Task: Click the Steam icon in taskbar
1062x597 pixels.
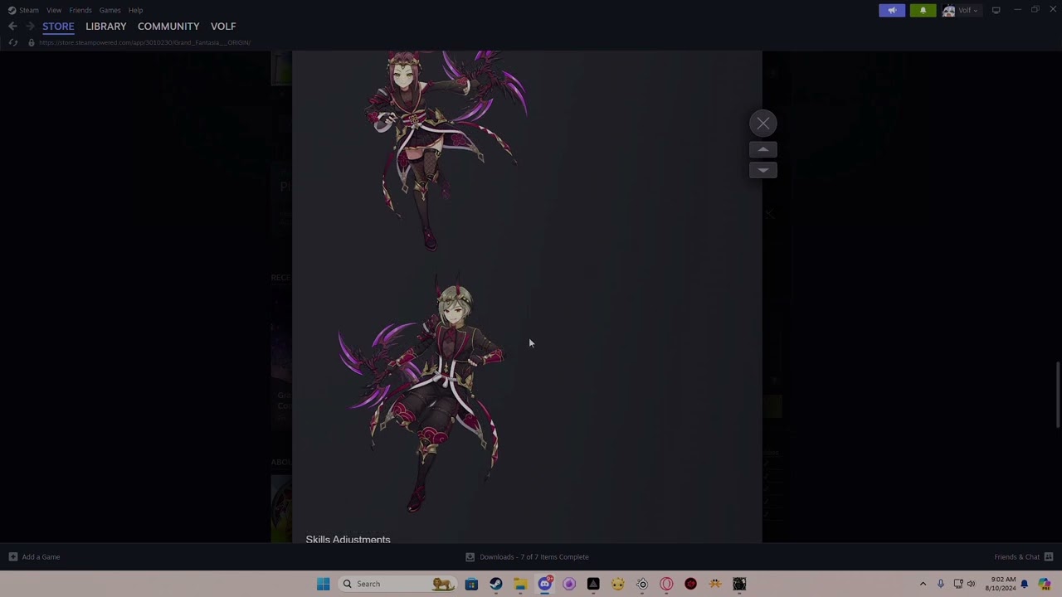Action: [x=496, y=584]
